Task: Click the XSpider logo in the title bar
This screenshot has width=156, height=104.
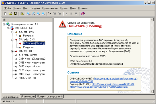Action: [3, 3]
